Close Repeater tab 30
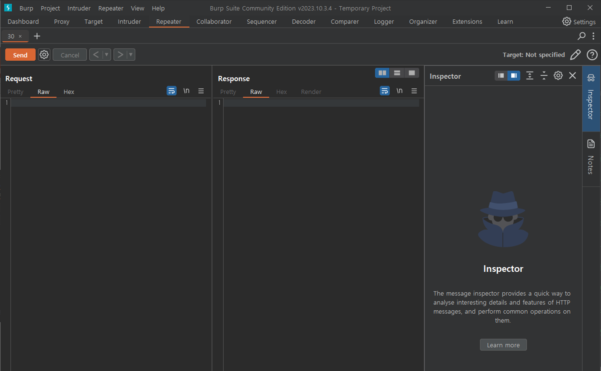 pyautogui.click(x=20, y=36)
